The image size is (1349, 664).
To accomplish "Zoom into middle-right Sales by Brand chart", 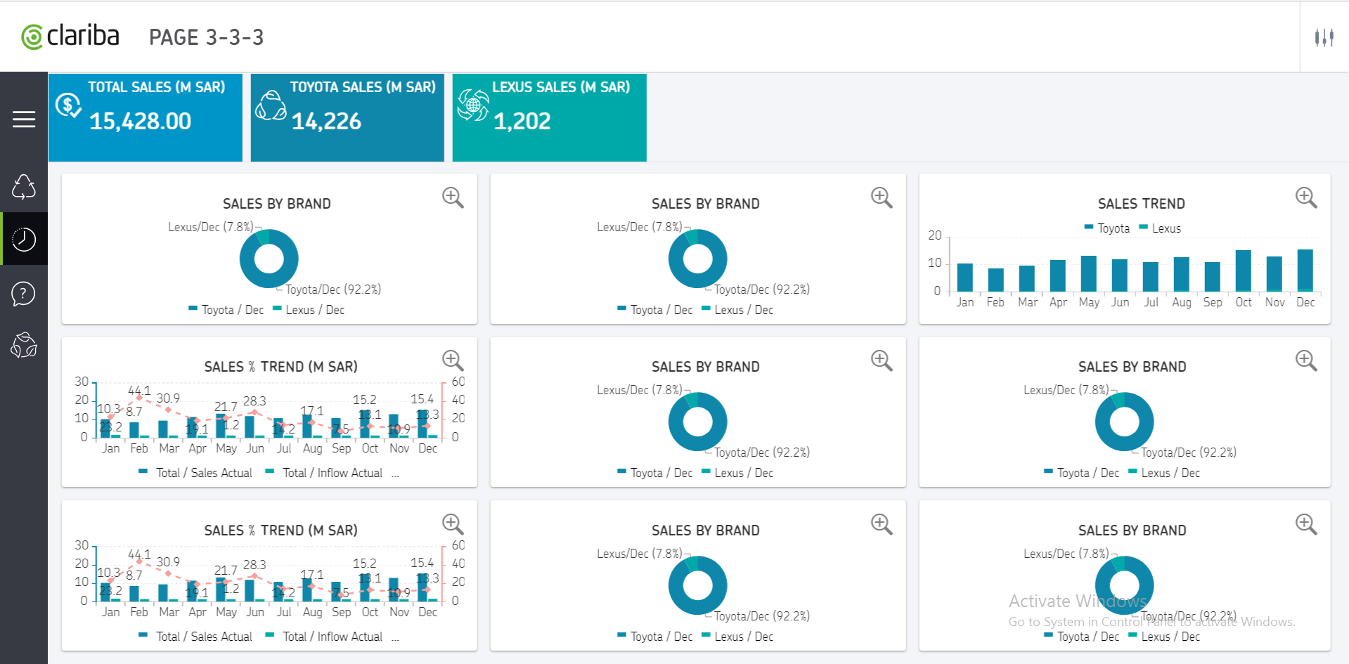I will pos(1306,360).
